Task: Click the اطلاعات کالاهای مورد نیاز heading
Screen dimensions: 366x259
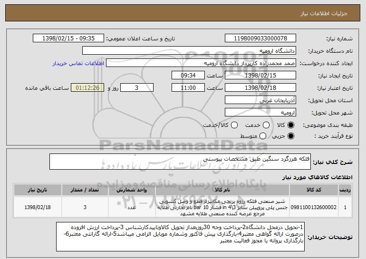Action: click(317, 177)
